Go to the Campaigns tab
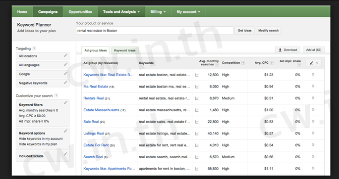Image resolution: width=339 pixels, height=179 pixels. click(x=48, y=12)
